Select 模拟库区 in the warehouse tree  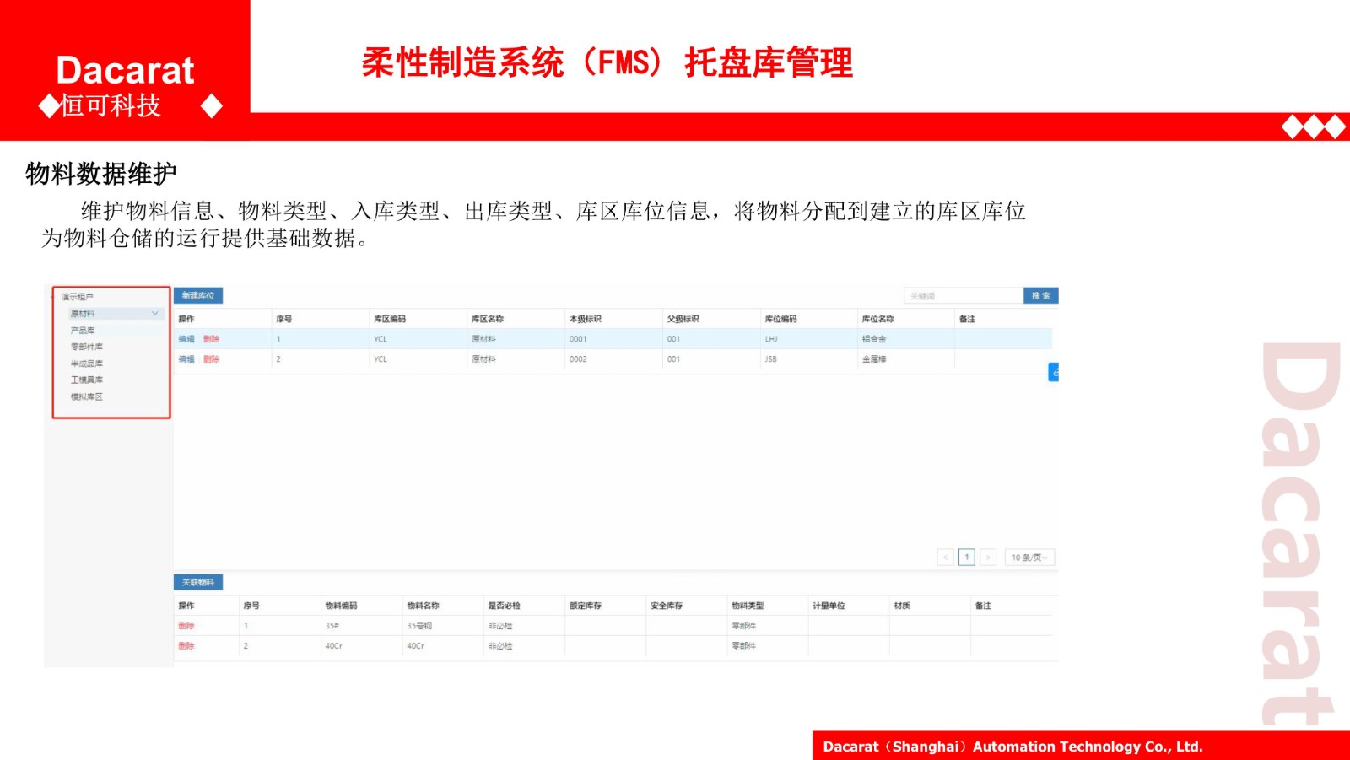87,396
